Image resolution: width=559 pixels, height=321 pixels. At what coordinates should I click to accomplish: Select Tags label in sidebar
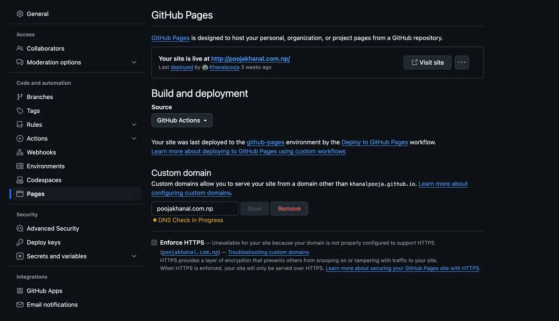pos(34,111)
